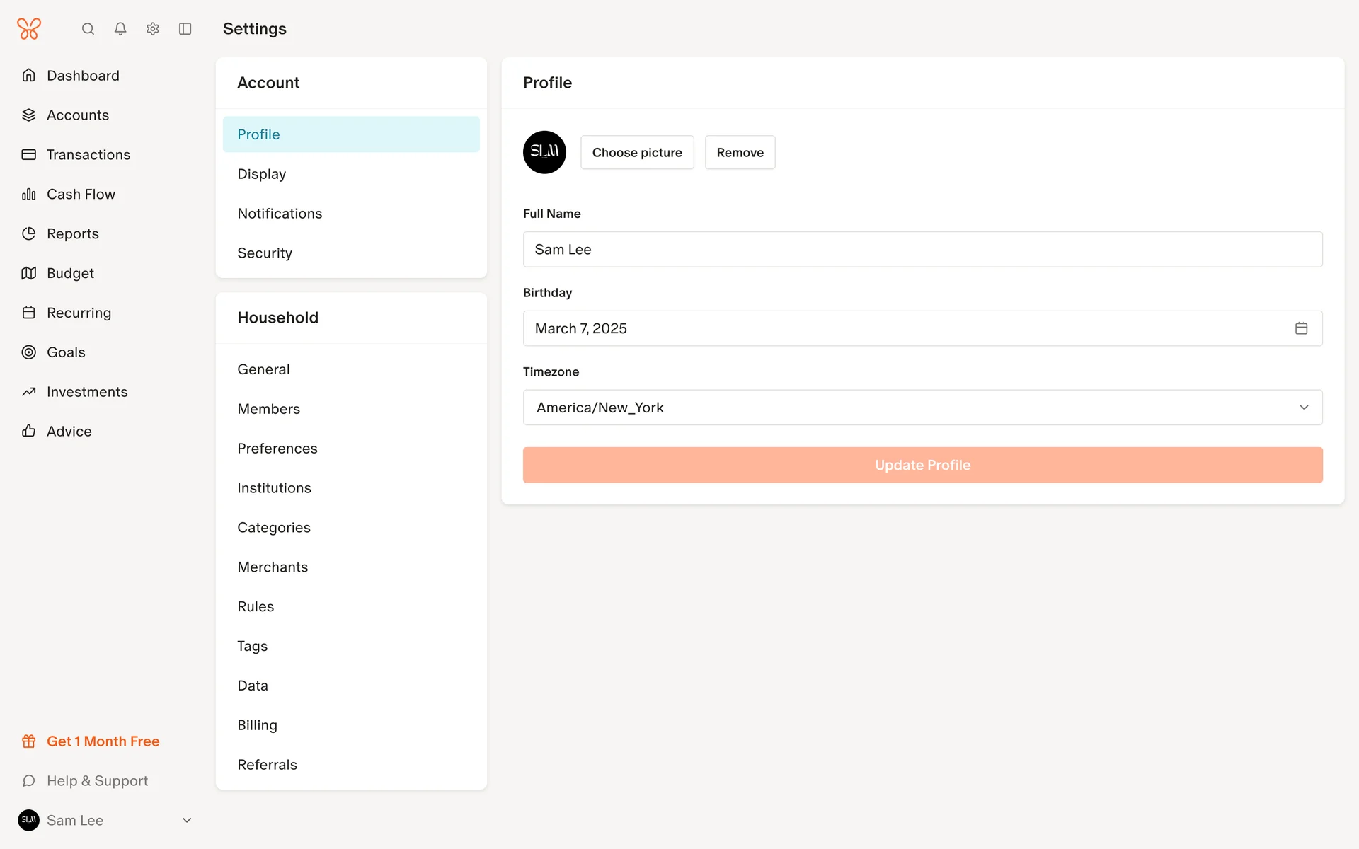This screenshot has width=1359, height=849.
Task: Click the Advice thumbs-up icon
Action: tap(29, 431)
